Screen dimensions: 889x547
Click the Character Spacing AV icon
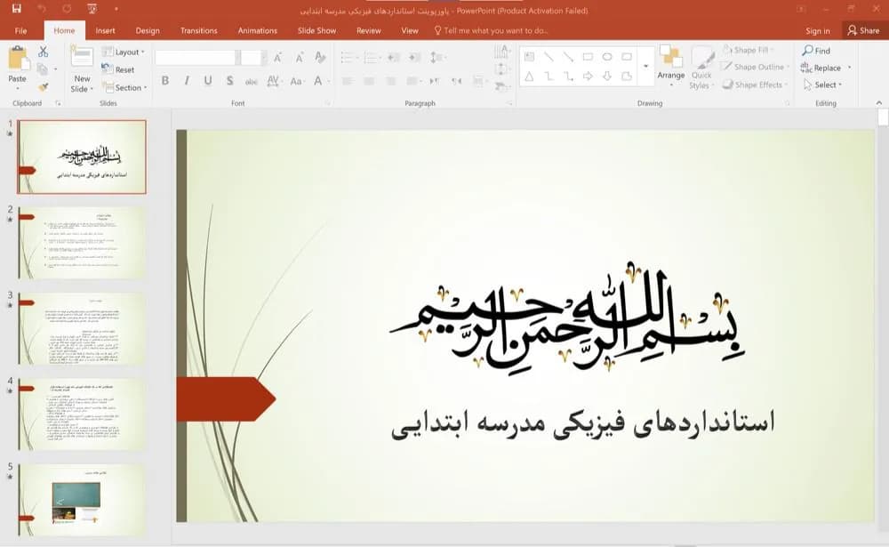[273, 81]
